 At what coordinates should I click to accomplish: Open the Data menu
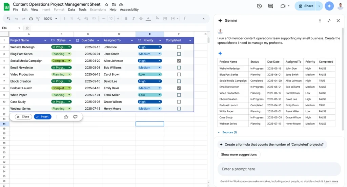tap(71, 10)
